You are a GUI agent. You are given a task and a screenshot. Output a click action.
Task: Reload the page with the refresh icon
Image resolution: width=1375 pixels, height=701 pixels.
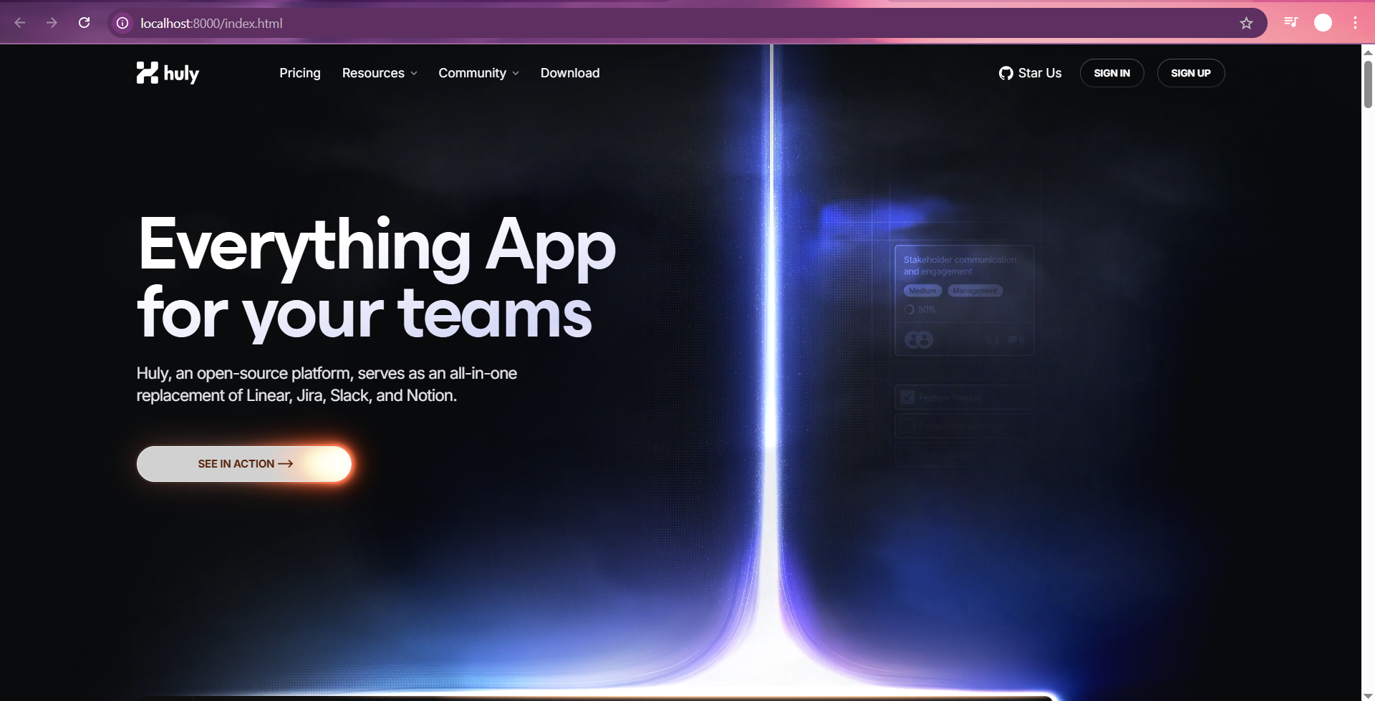tap(84, 23)
